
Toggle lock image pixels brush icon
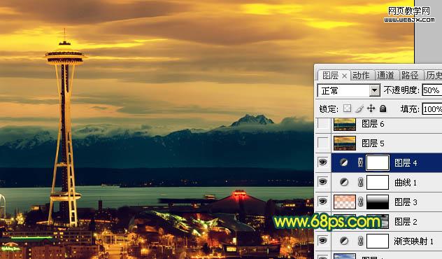pos(359,108)
